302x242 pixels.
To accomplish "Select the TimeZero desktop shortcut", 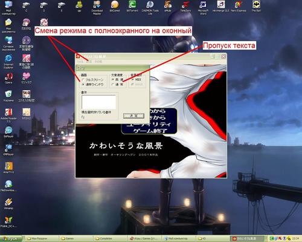I will (x=185, y=7).
